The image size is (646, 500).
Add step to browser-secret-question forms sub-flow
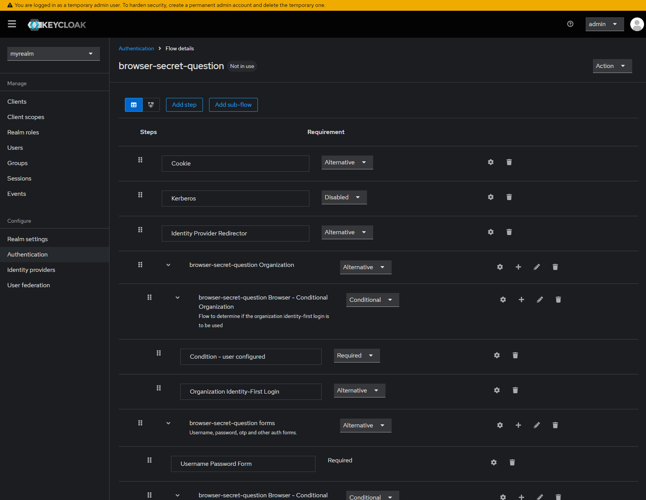[x=518, y=425]
